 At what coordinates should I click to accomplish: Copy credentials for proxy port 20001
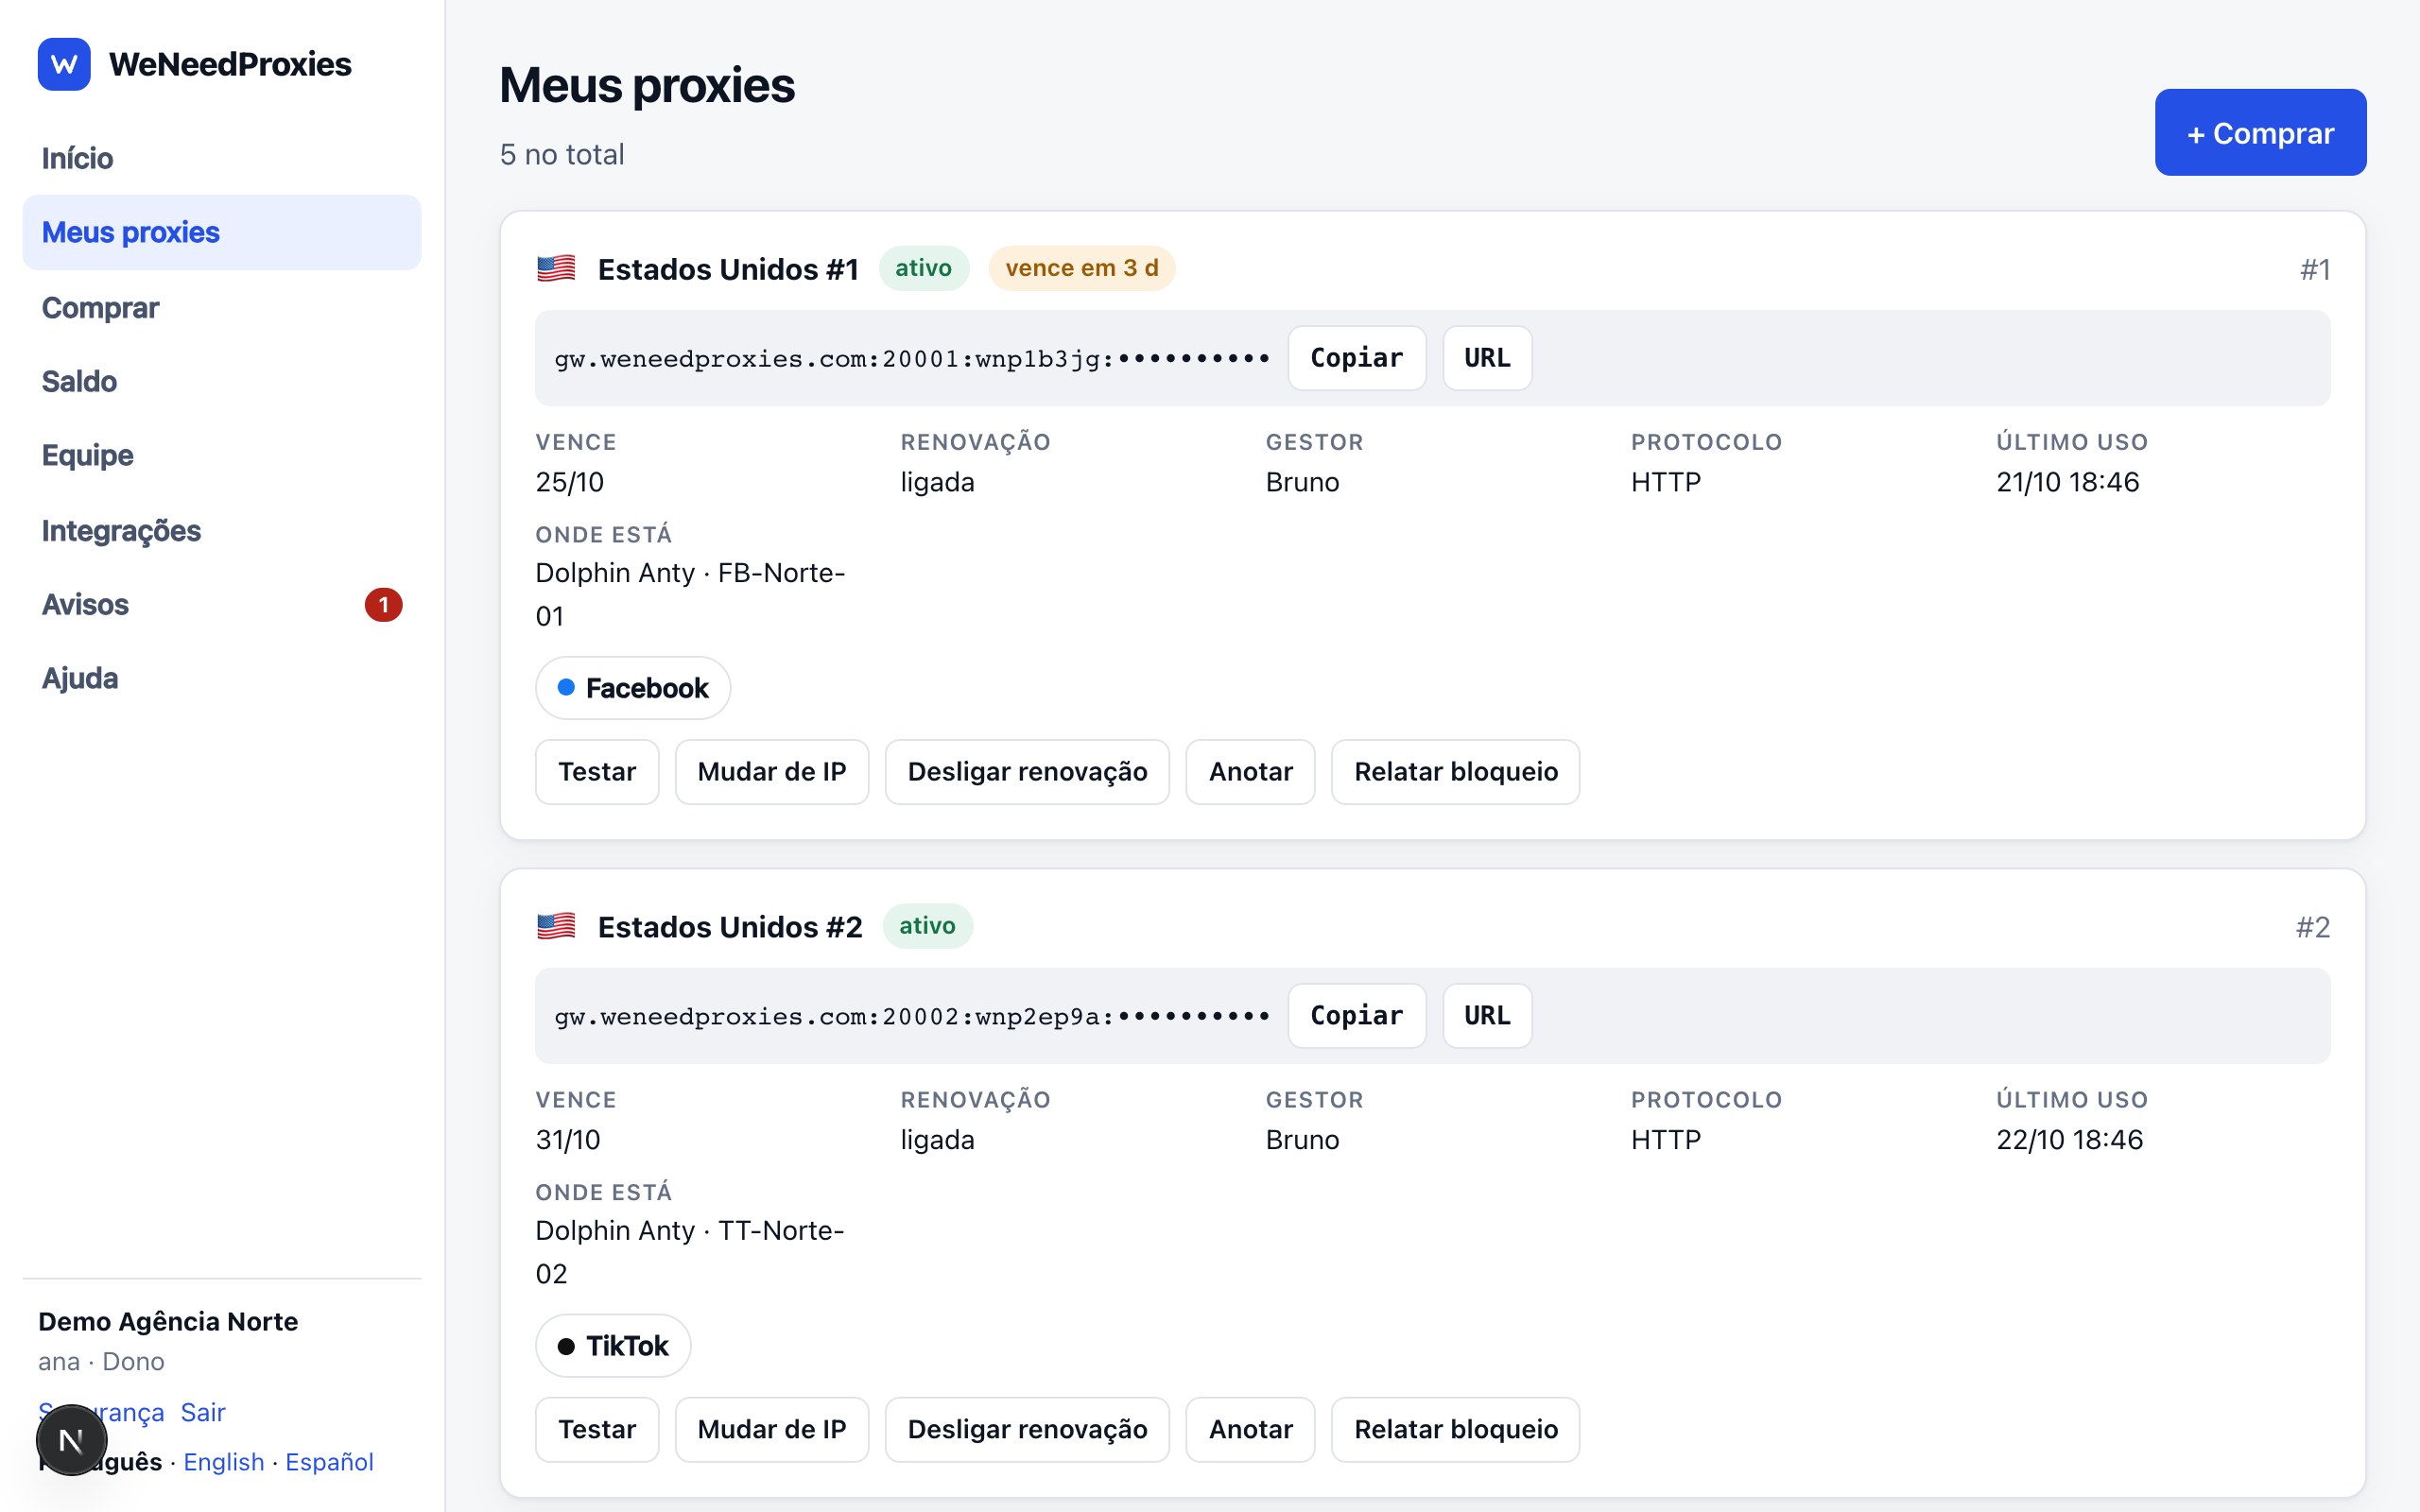tap(1357, 358)
